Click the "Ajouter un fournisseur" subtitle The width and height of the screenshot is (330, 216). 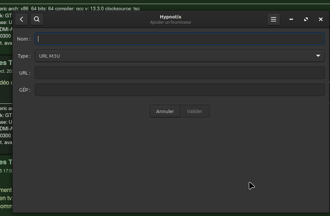[x=171, y=22]
